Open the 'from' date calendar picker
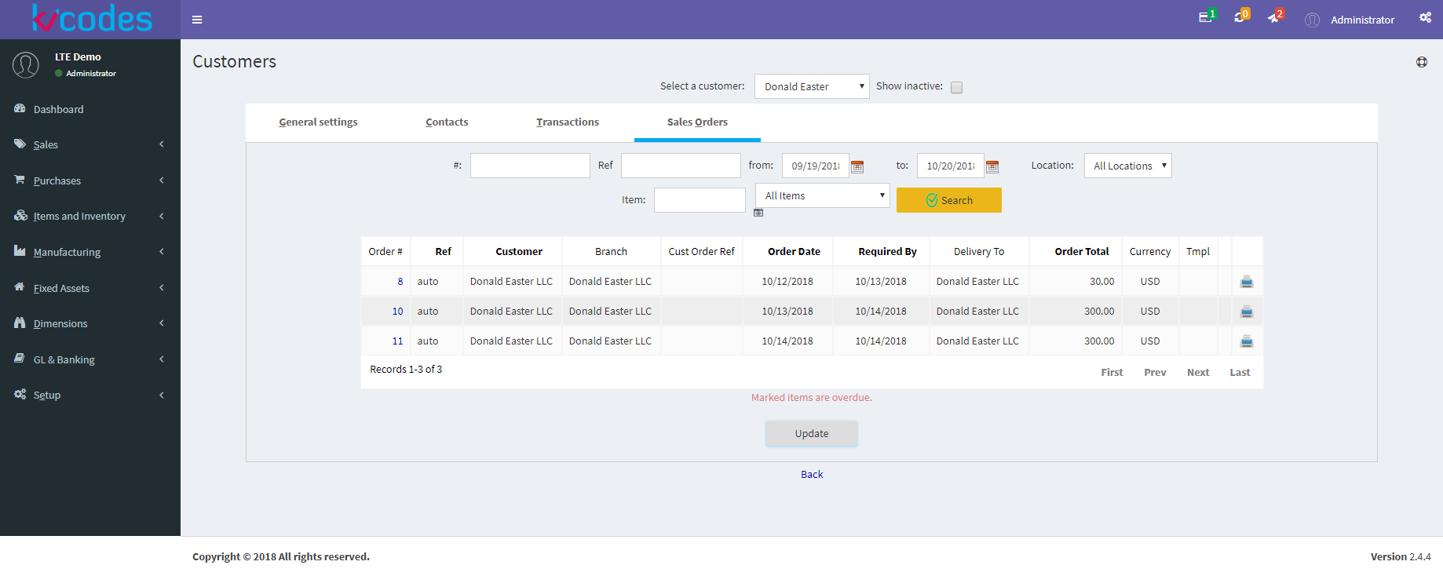The width and height of the screenshot is (1443, 576). pos(857,166)
